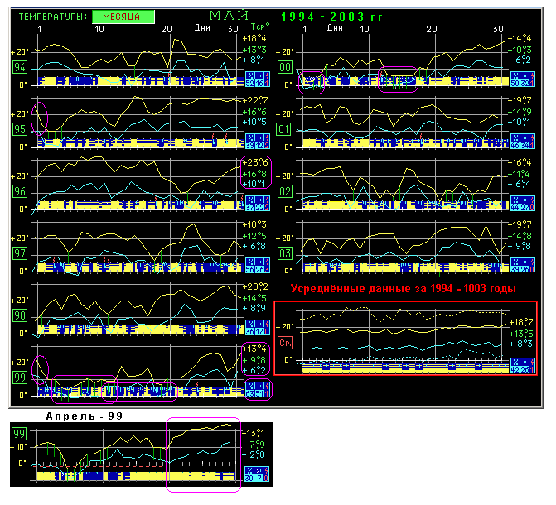The image size is (556, 505).
Task: Click the weather stats icons for 2000
Action: [x=521, y=79]
